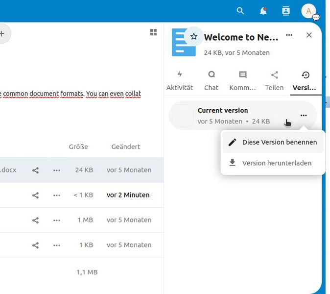Close the details sidebar
Viewport: 330px width, 294px height.
[309, 35]
